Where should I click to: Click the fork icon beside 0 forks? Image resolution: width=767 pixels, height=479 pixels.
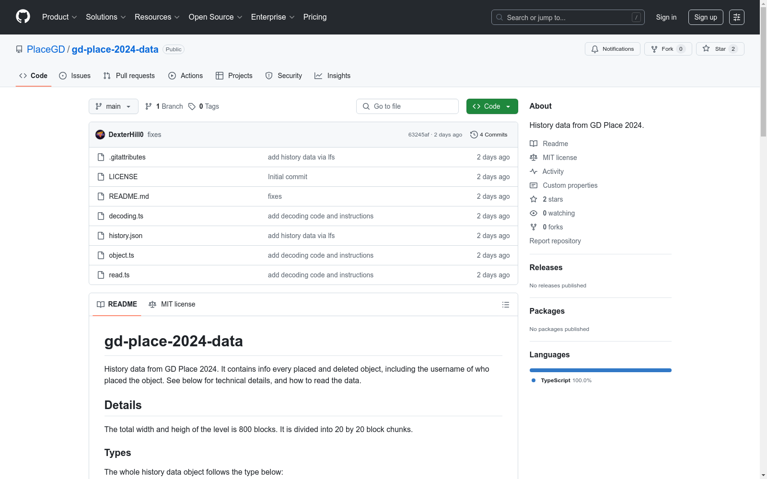click(x=534, y=227)
